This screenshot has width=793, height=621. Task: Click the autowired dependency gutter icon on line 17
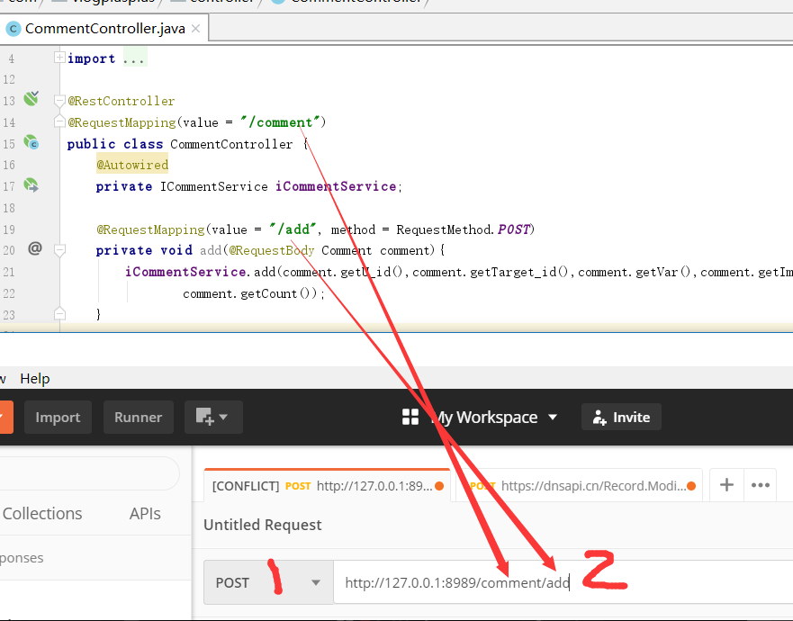pyautogui.click(x=31, y=185)
